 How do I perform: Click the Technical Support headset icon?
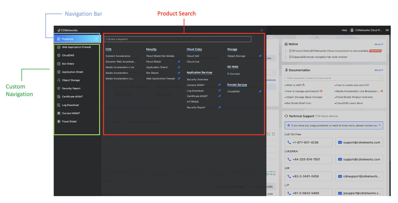(286, 116)
